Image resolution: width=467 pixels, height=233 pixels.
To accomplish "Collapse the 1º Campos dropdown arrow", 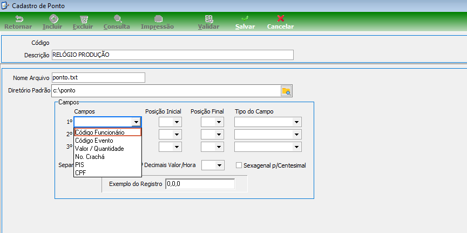I will coord(136,122).
